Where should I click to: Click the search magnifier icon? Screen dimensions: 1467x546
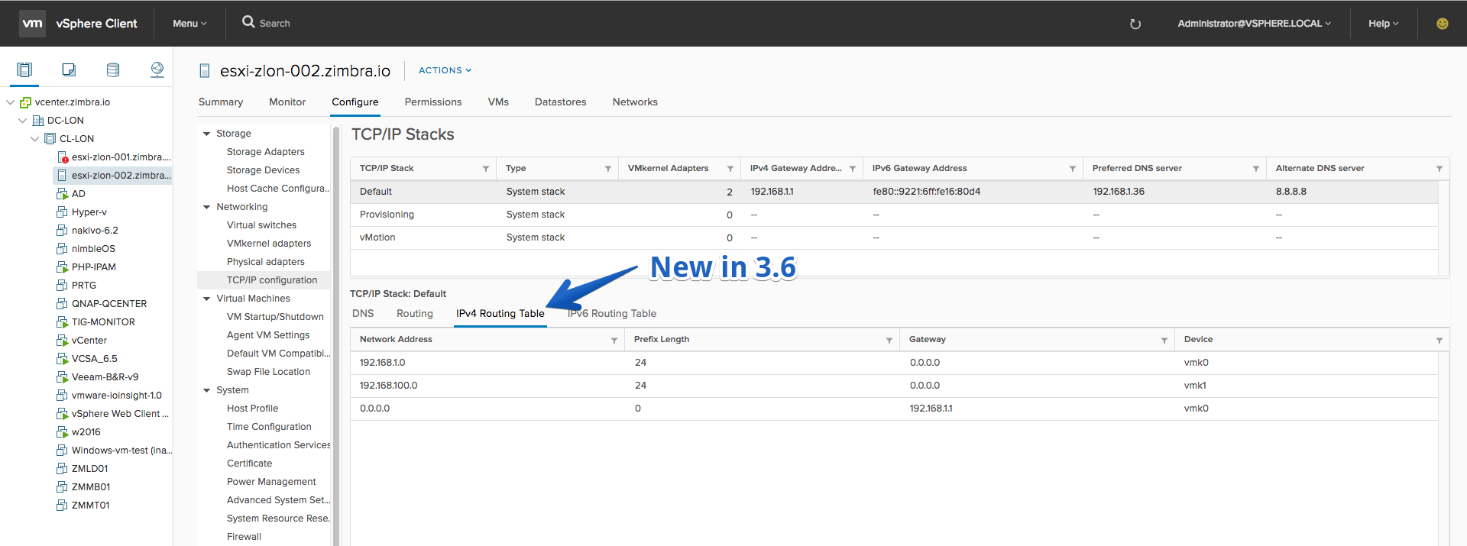click(x=248, y=22)
